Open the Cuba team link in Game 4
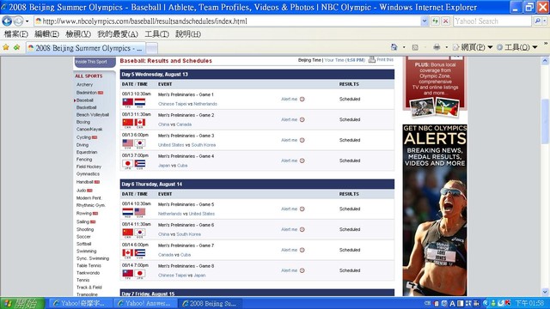 pyautogui.click(x=182, y=166)
